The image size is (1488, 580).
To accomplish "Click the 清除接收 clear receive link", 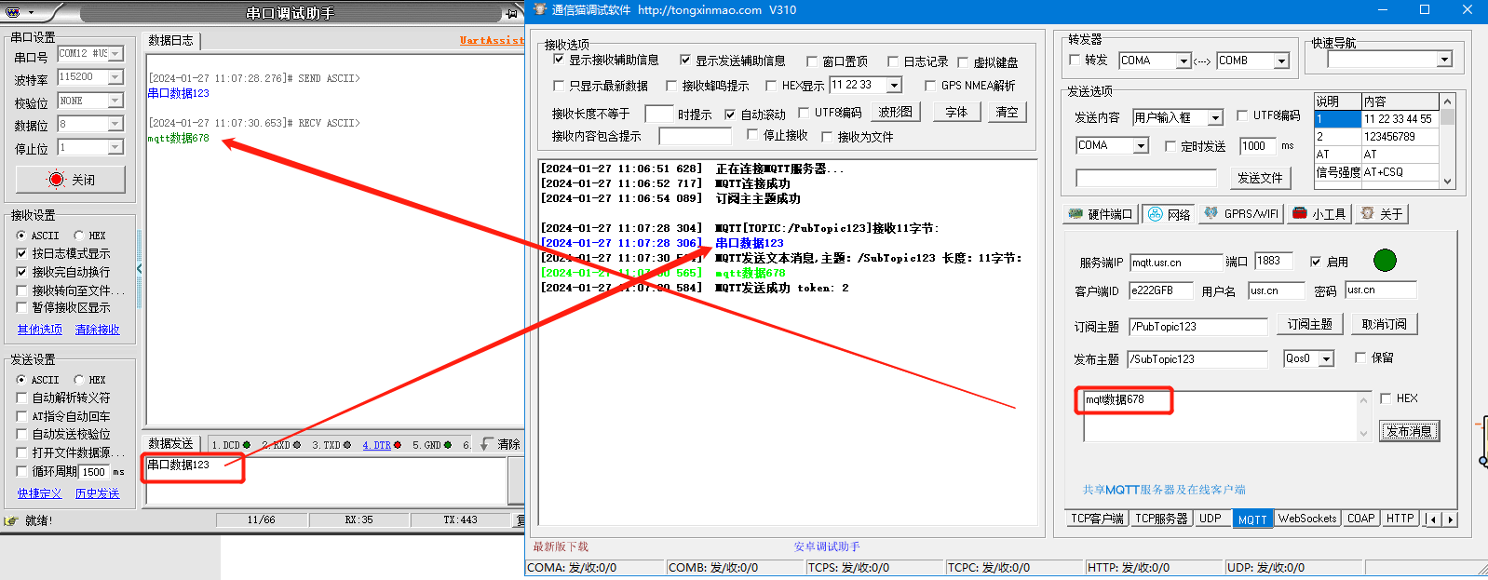I will (x=97, y=330).
